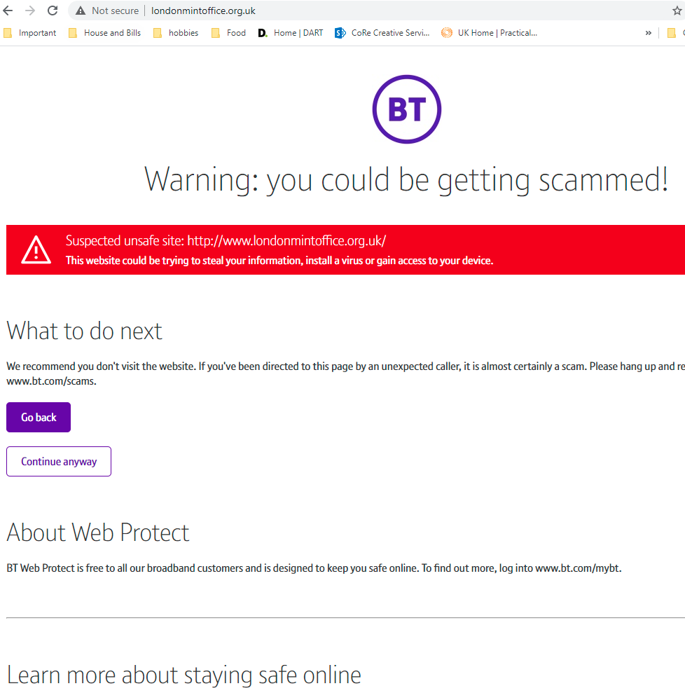Screen dimensions: 685x693
Task: Click the Not secure warning icon
Action: [81, 11]
